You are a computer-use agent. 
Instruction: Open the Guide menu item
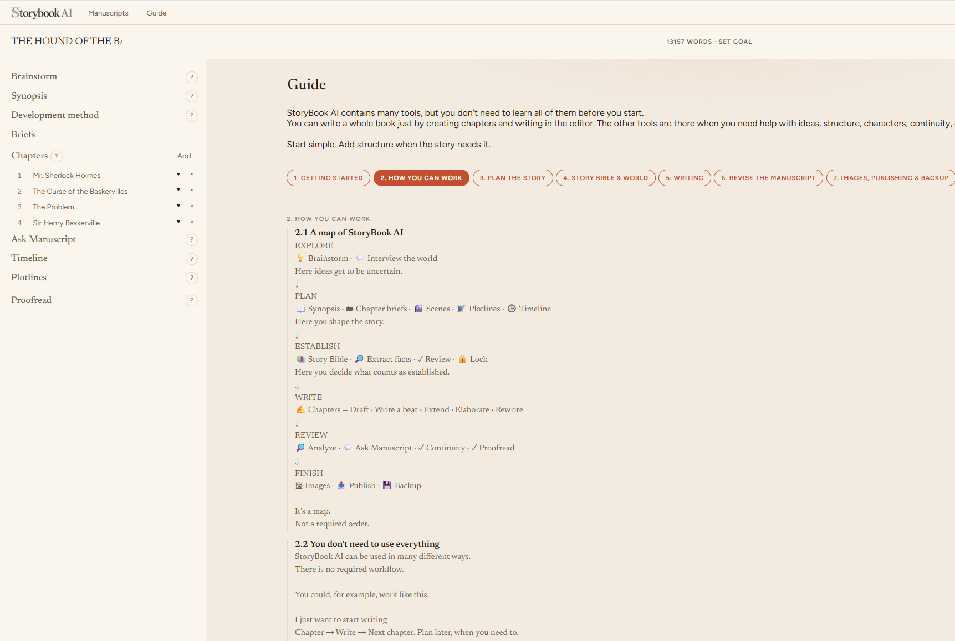156,13
